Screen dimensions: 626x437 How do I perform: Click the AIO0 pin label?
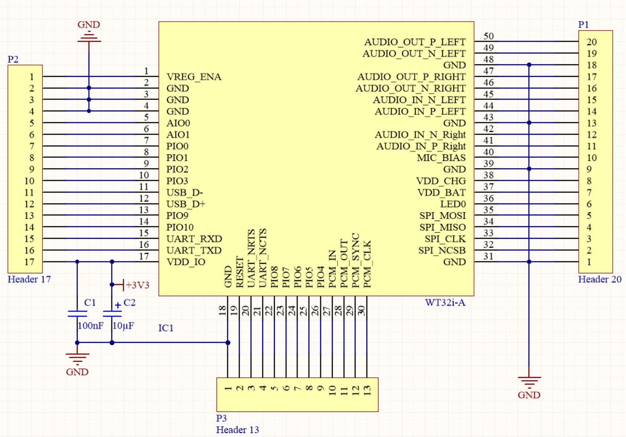coord(178,123)
